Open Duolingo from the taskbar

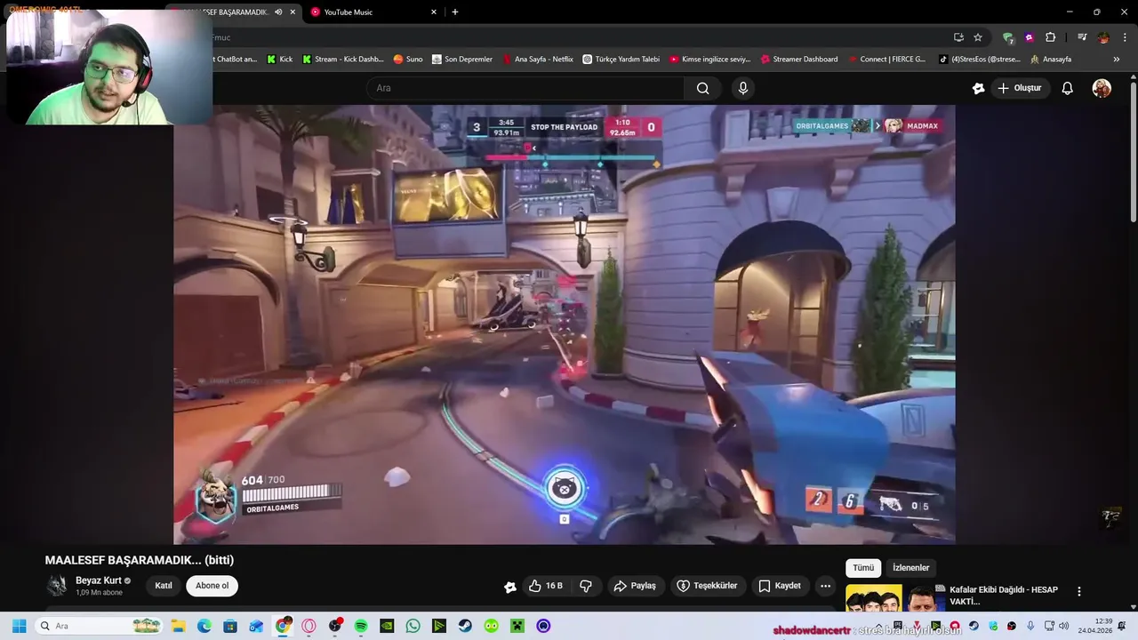[x=492, y=626]
